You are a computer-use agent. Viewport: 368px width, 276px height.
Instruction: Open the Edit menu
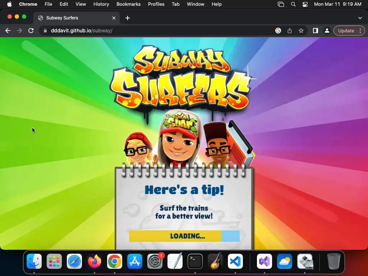pyautogui.click(x=64, y=4)
